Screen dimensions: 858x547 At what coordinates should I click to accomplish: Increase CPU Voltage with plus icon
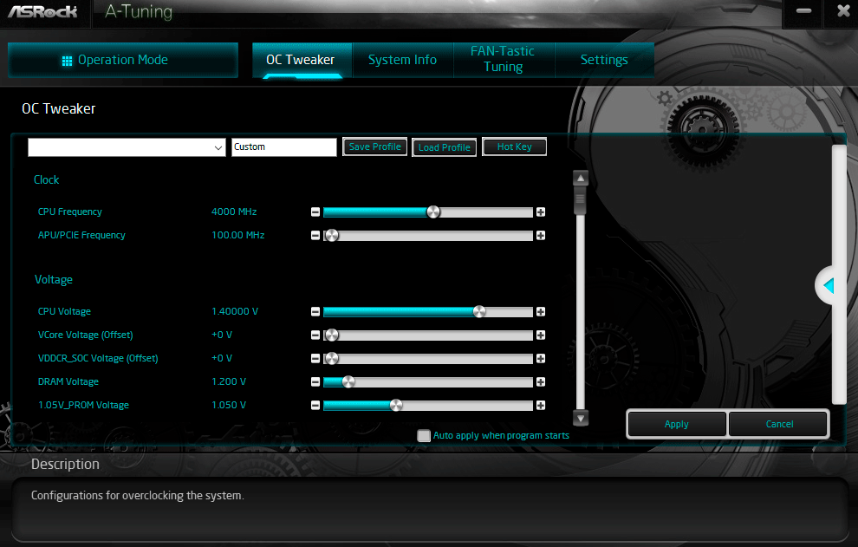click(541, 312)
